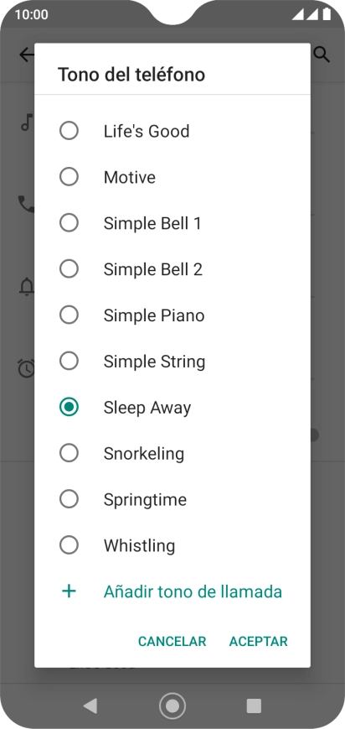
Task: Pick the Simple Piano ringtone
Action: pyautogui.click(x=69, y=315)
